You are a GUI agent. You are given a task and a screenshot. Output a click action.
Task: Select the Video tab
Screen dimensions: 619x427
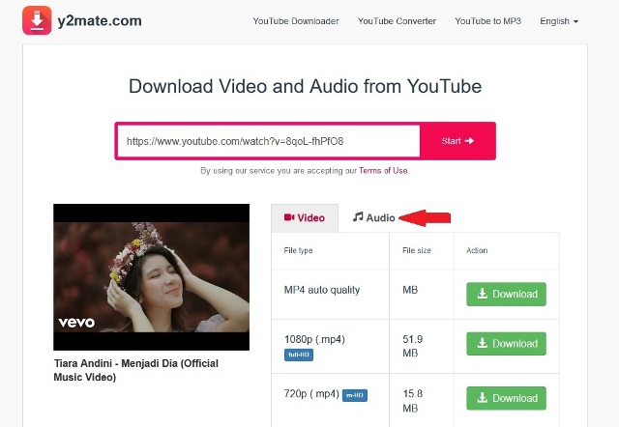(x=305, y=217)
